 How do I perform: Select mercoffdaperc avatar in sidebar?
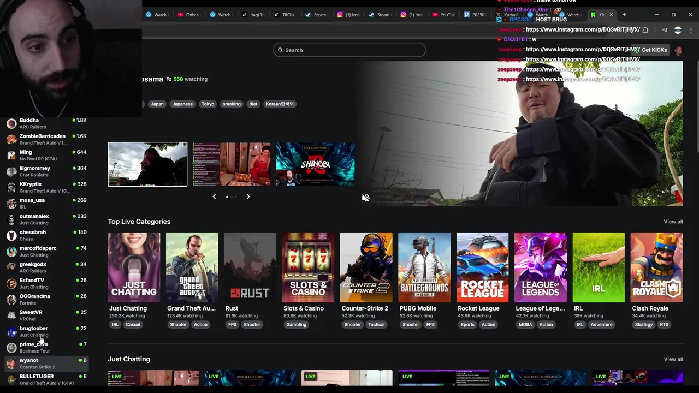11,252
